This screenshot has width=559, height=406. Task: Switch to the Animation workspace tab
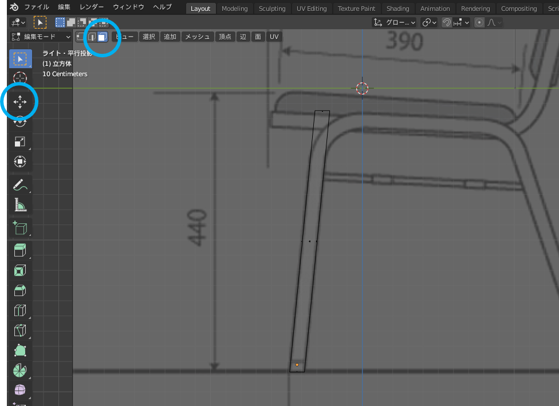435,9
